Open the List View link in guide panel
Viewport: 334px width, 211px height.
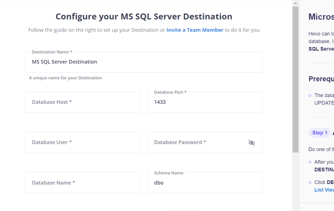click(x=324, y=190)
